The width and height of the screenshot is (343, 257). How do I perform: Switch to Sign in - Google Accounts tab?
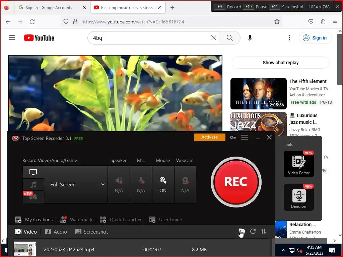[49, 8]
